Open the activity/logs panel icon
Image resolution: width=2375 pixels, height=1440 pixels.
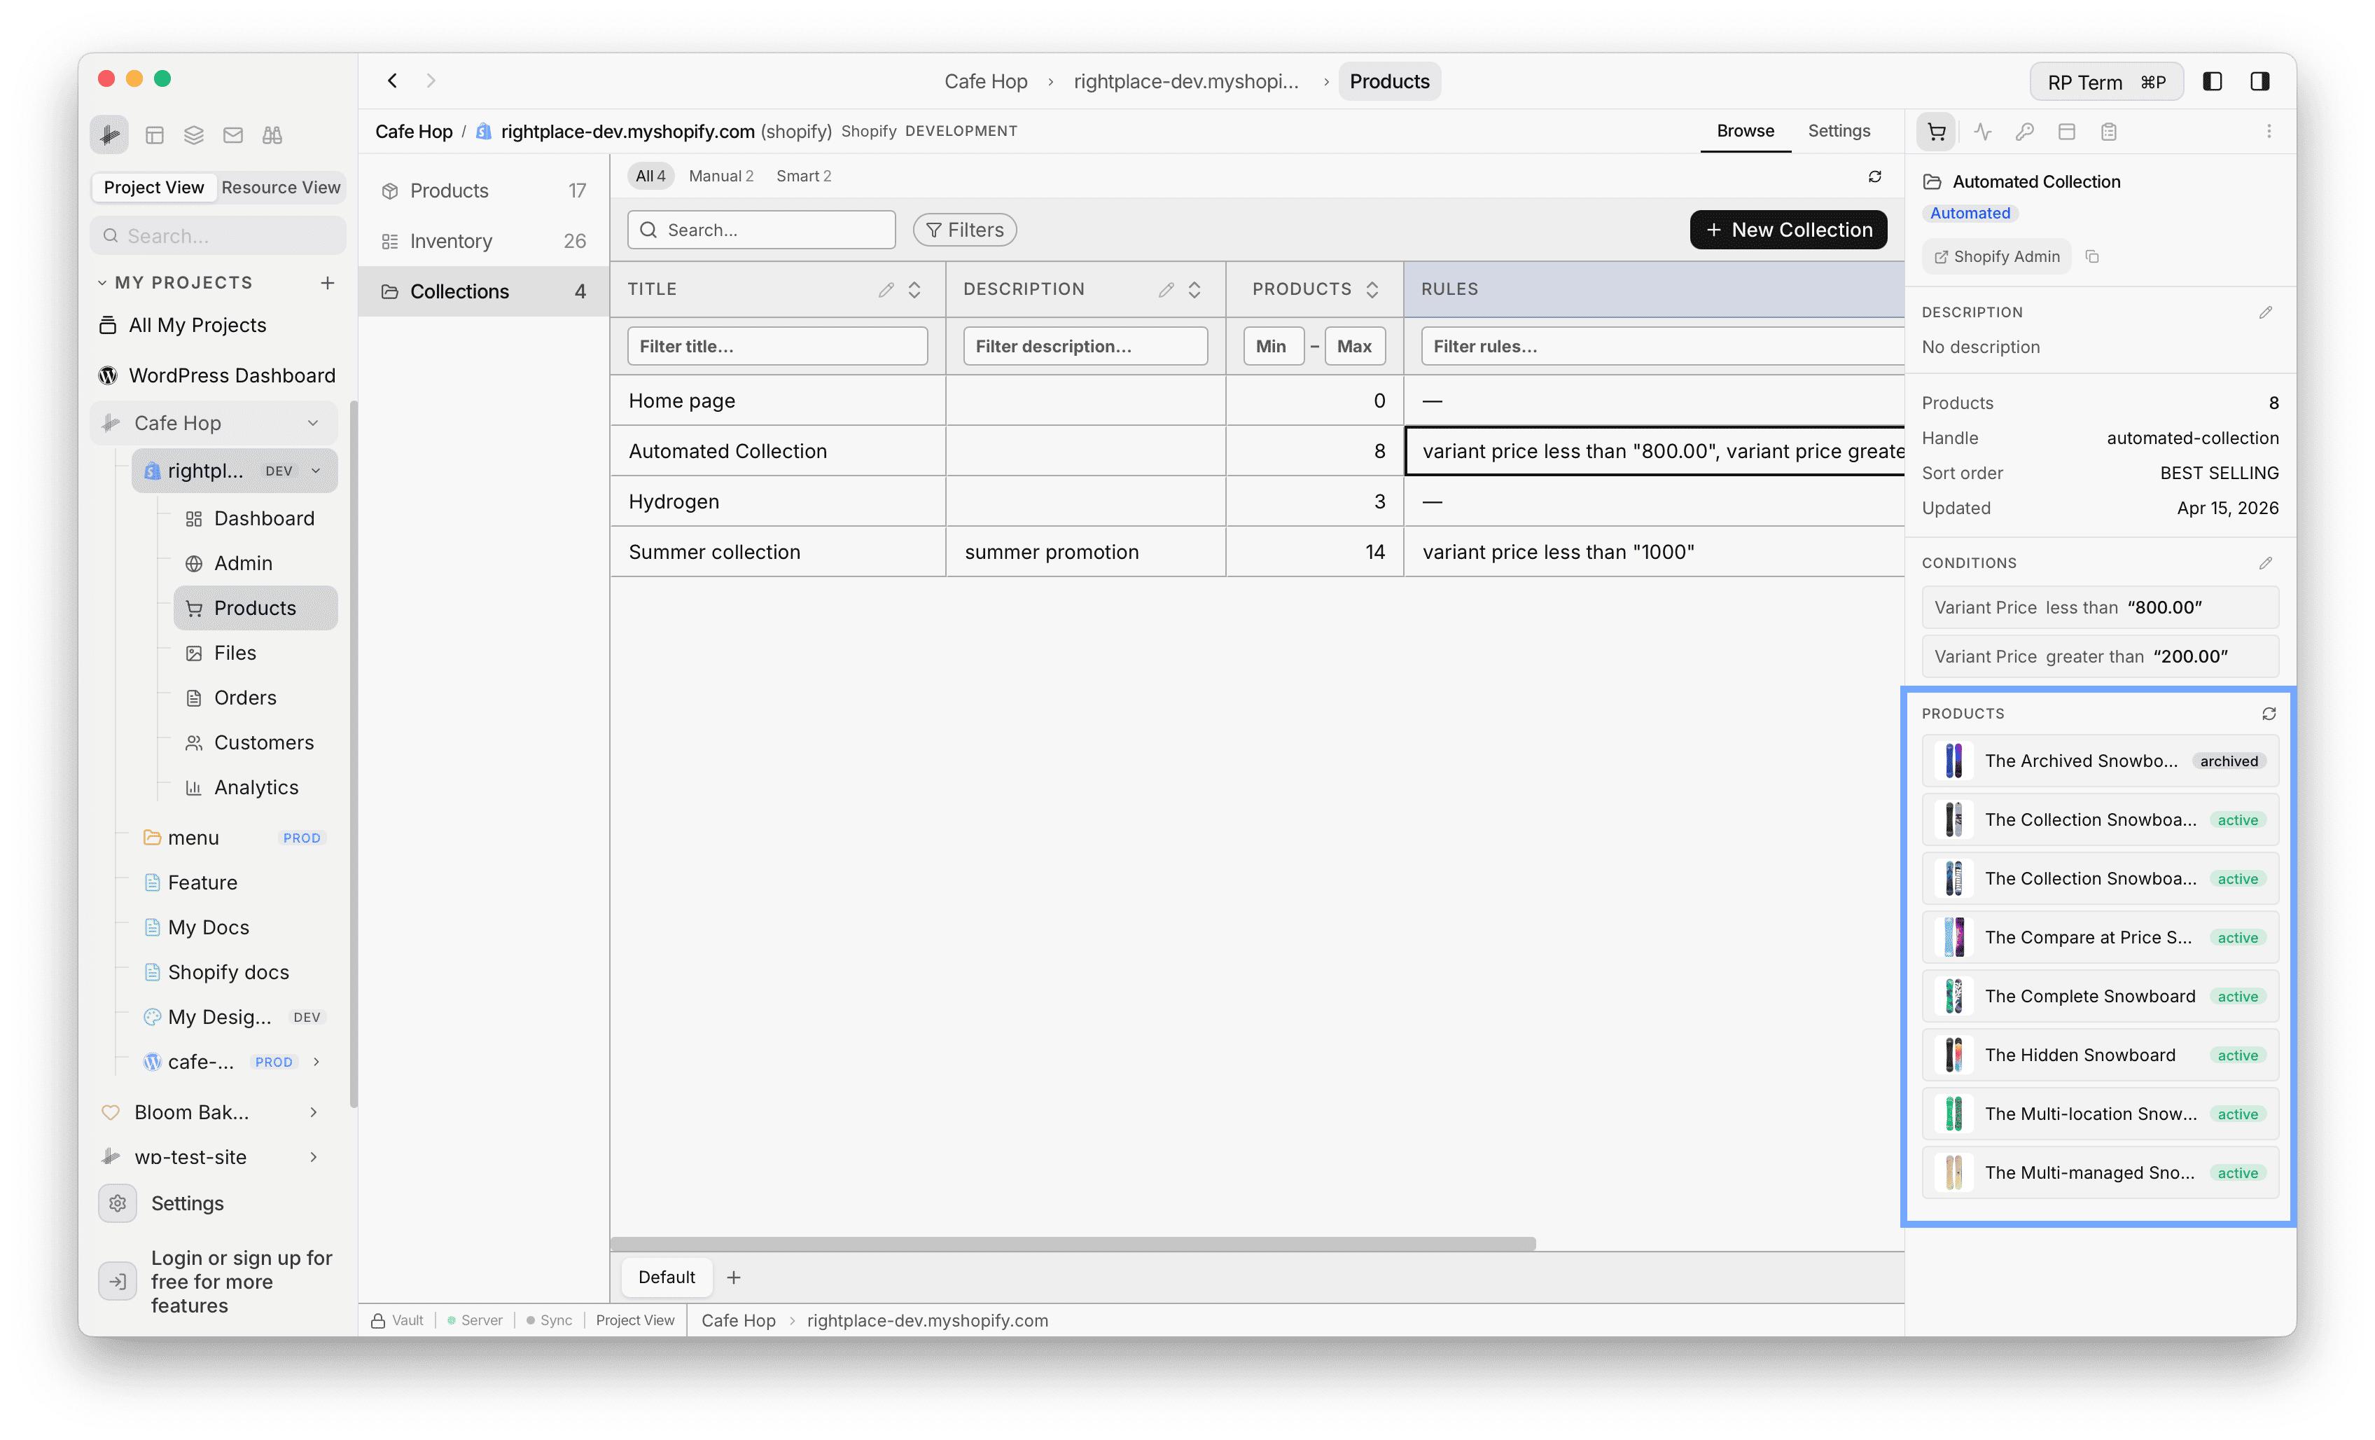click(1983, 131)
